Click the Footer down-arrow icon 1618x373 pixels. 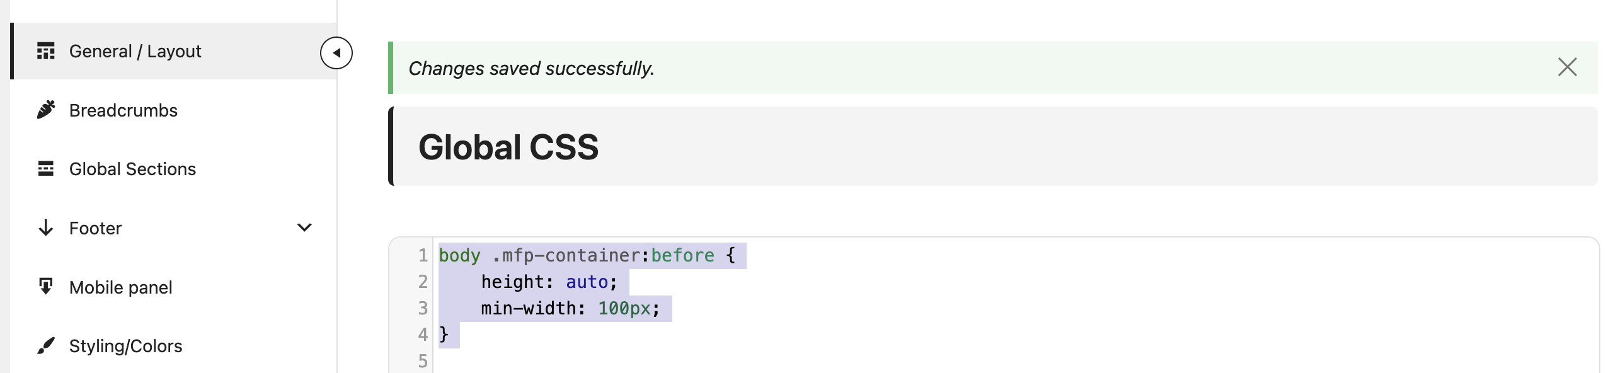coord(45,227)
